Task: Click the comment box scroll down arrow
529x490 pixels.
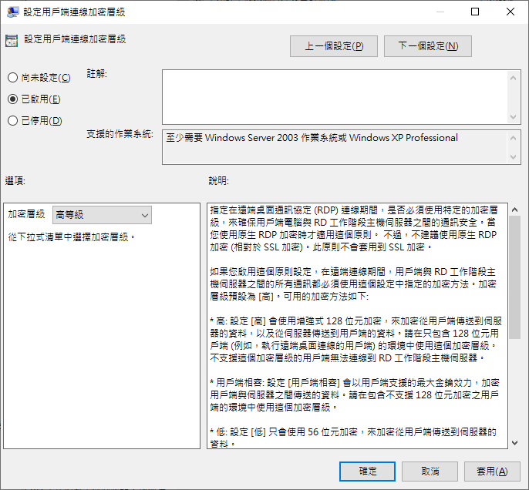Action: click(x=514, y=116)
